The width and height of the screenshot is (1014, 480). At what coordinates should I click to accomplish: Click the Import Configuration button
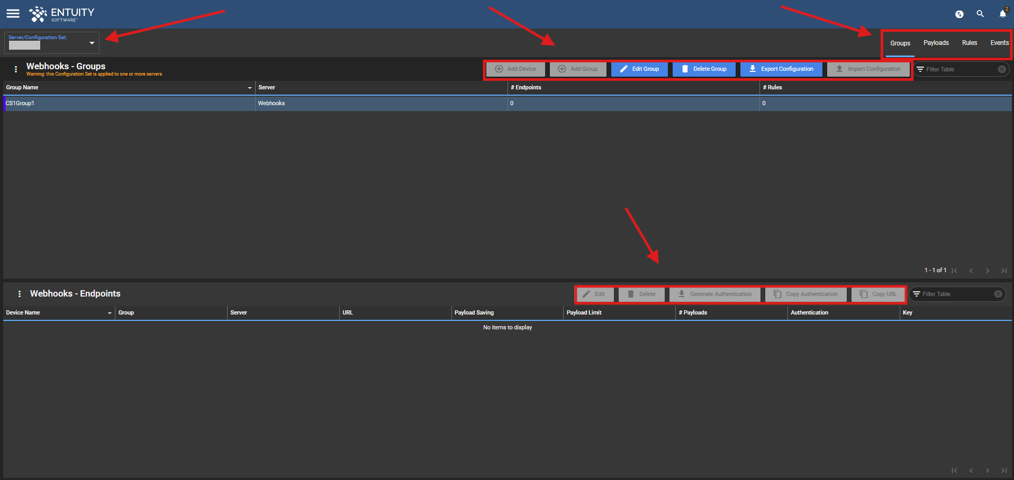pyautogui.click(x=868, y=69)
